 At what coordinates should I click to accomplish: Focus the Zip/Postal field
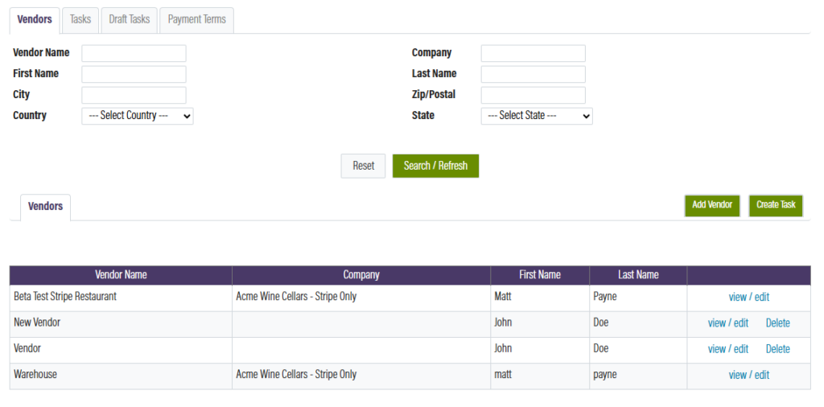[x=533, y=95]
